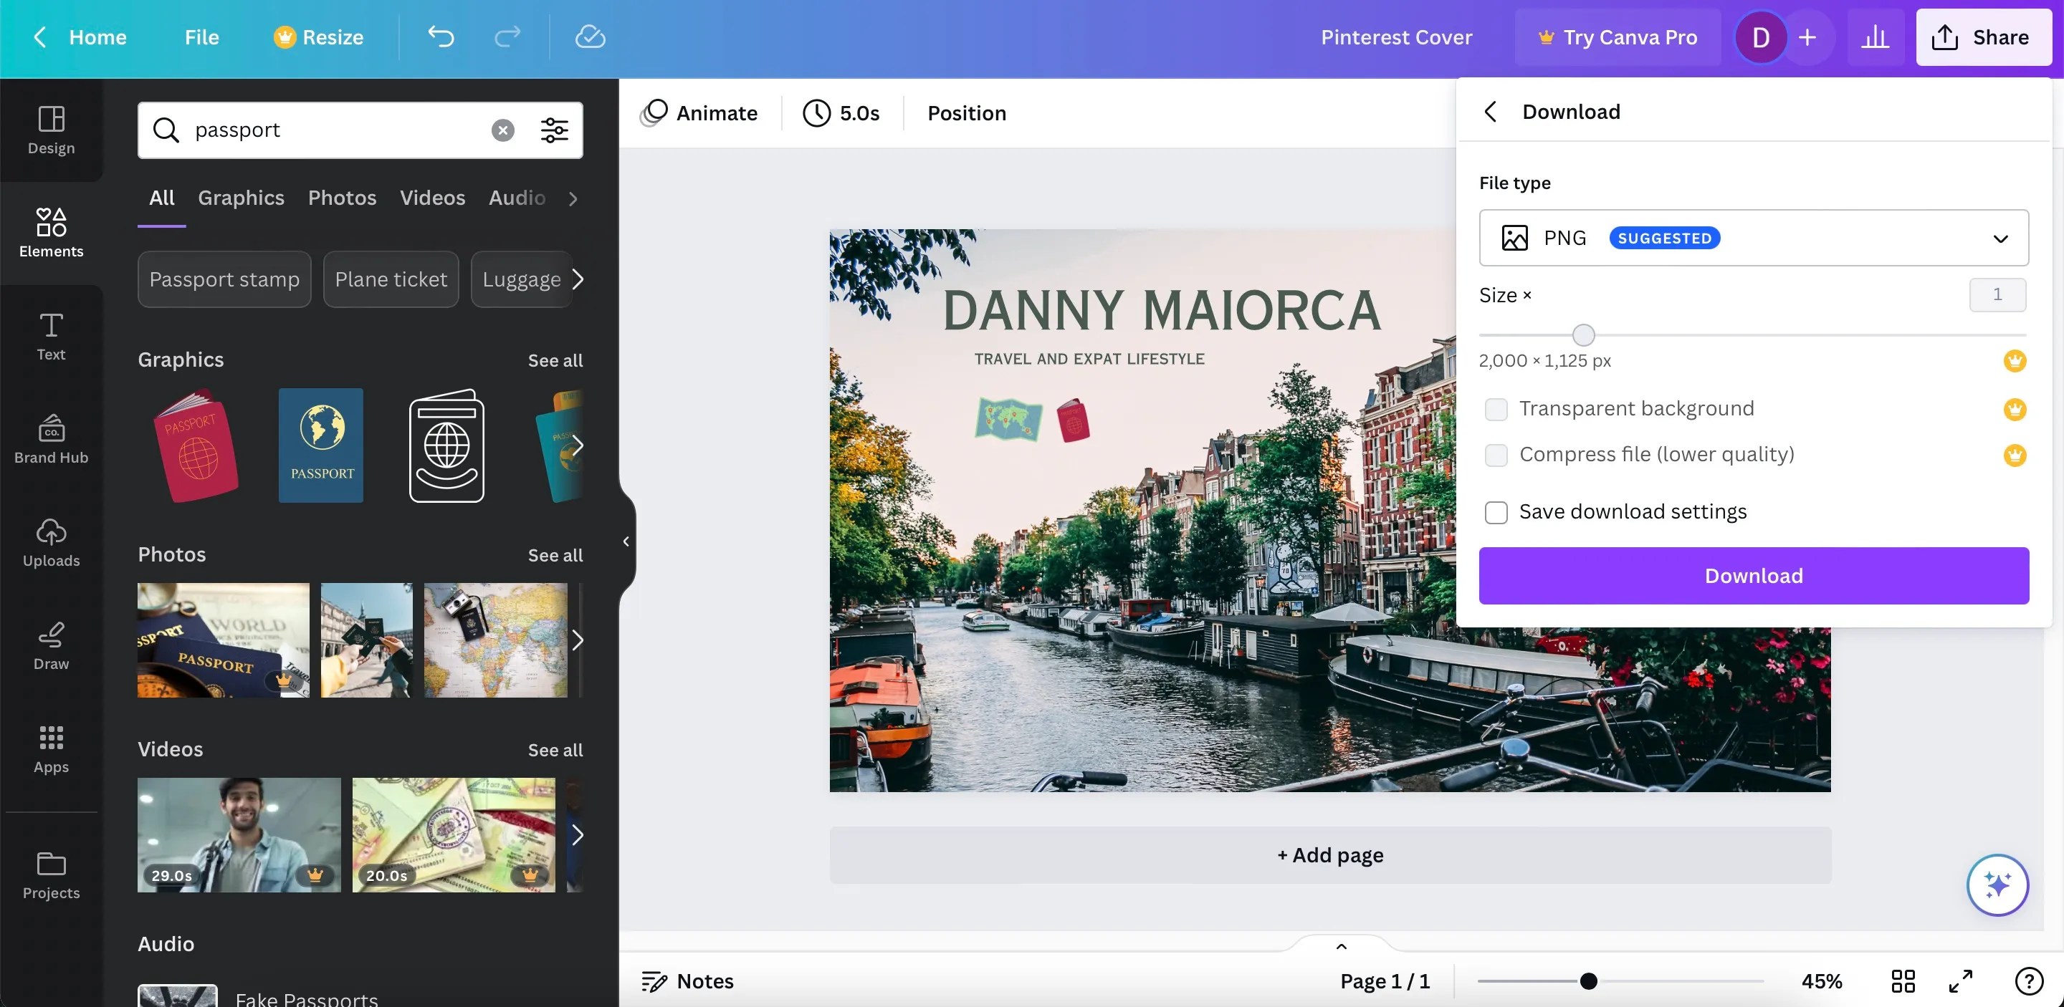Check Compress file lower quality
This screenshot has height=1007, width=2064.
coord(1495,455)
